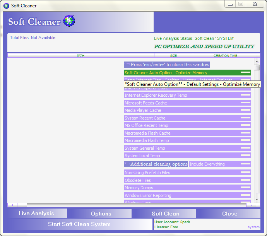
Task: Toggle System Recent Cache option
Action: [x=187, y=118]
